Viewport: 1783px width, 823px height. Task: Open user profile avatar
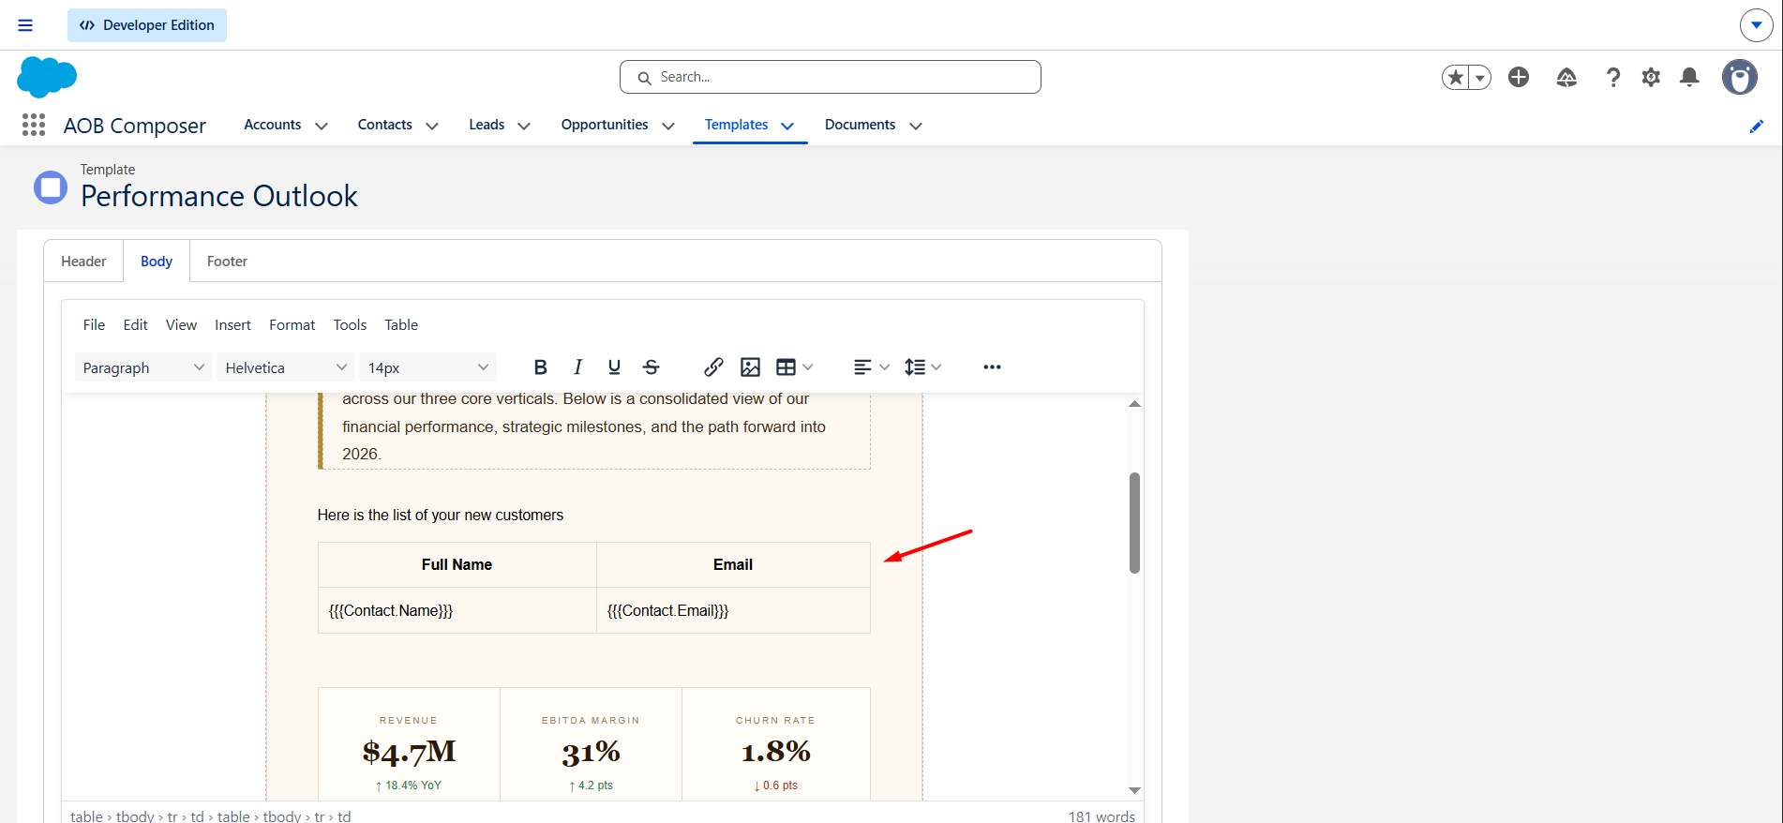click(x=1740, y=77)
